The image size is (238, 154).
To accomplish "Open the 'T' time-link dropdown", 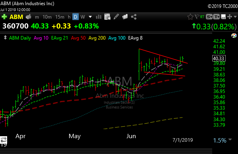I will [x=216, y=17].
